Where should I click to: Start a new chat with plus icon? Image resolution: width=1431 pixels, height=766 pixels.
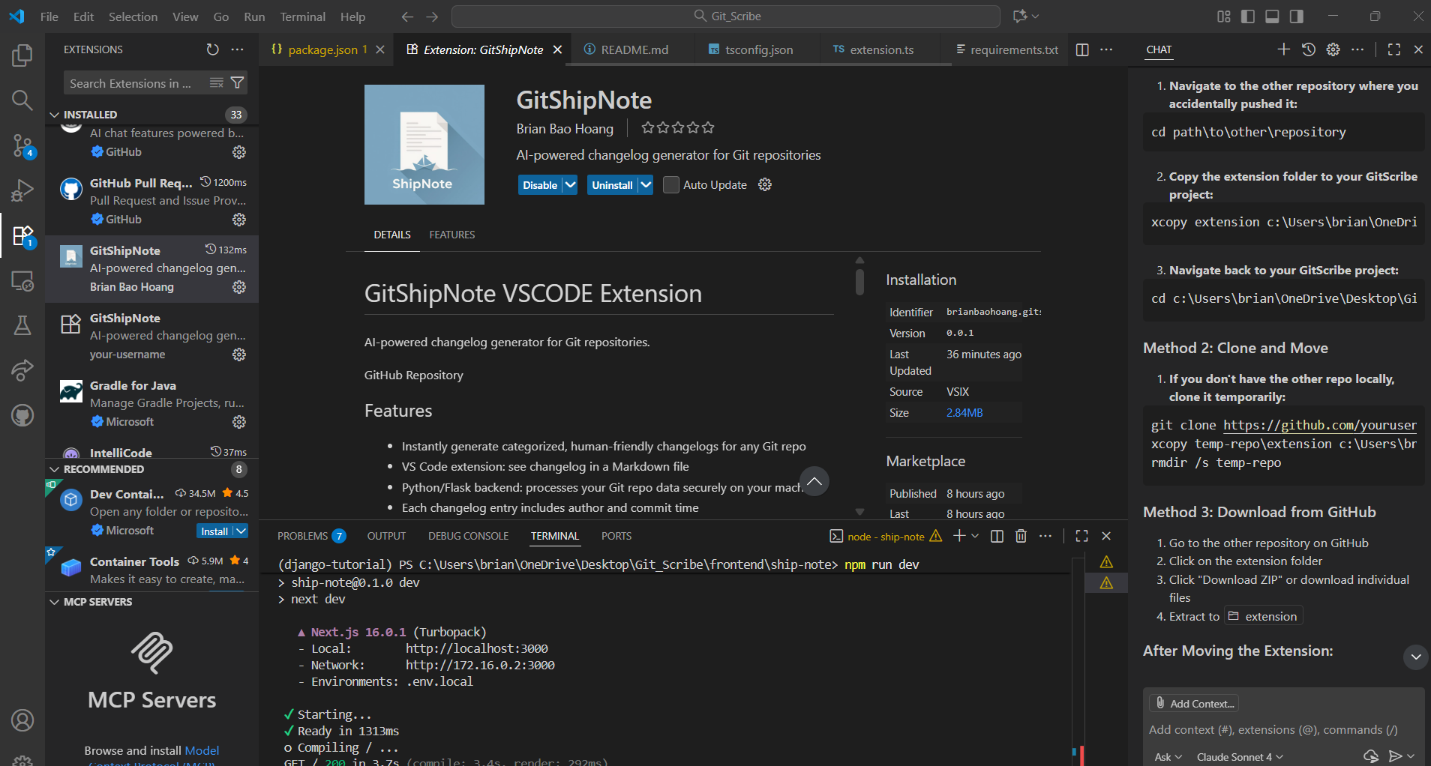[1284, 49]
